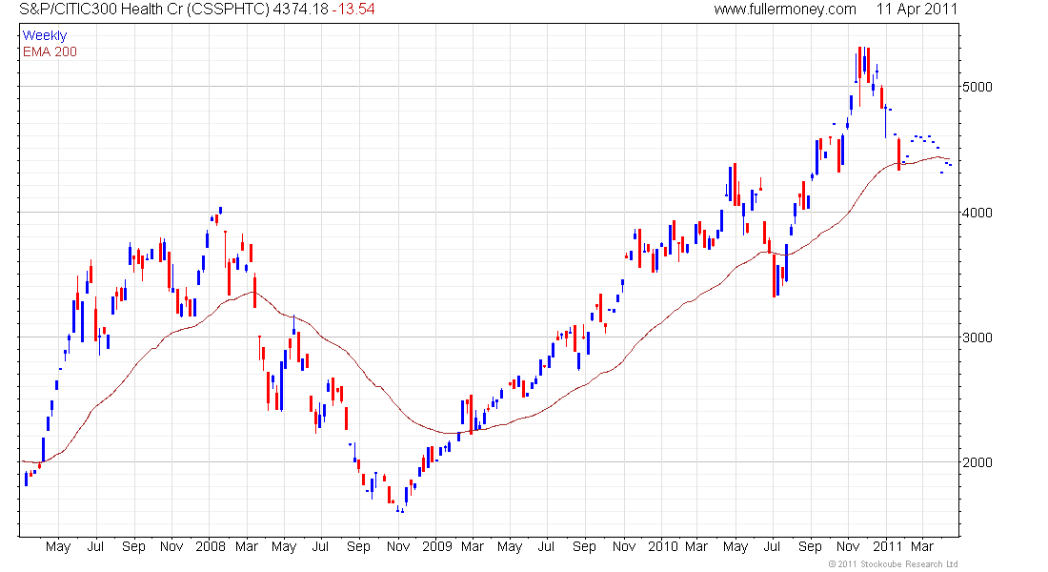Click the chart title S&P/CITIC300 Health Cr (CSSPHTC)
The width and height of the screenshot is (1048, 572).
145,10
